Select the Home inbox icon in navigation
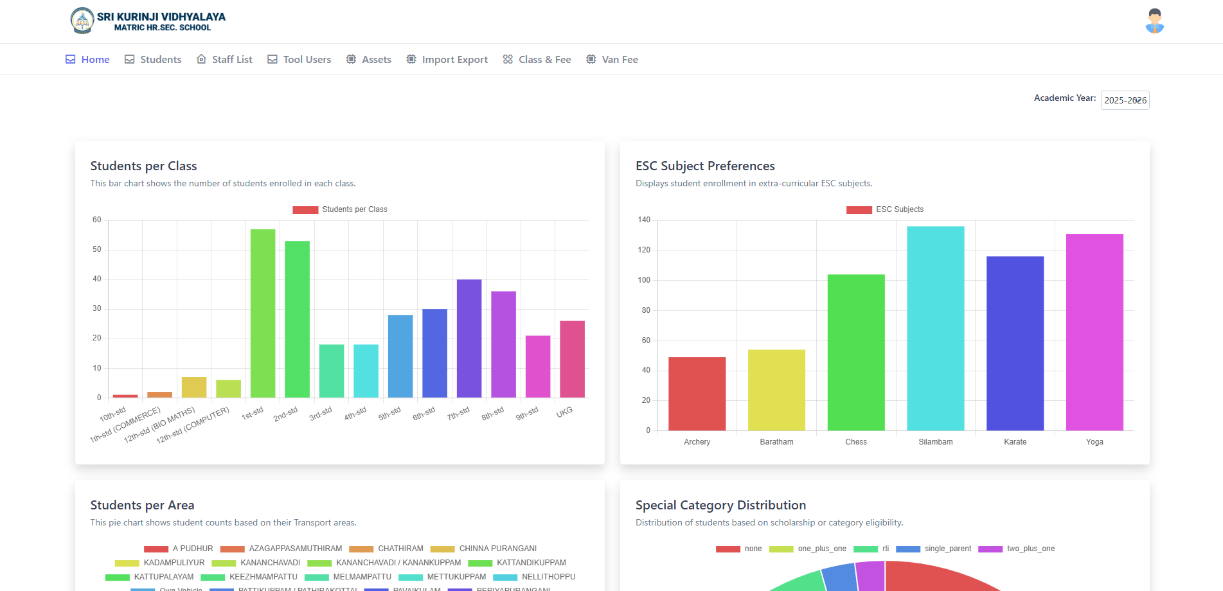The image size is (1223, 591). coord(71,59)
